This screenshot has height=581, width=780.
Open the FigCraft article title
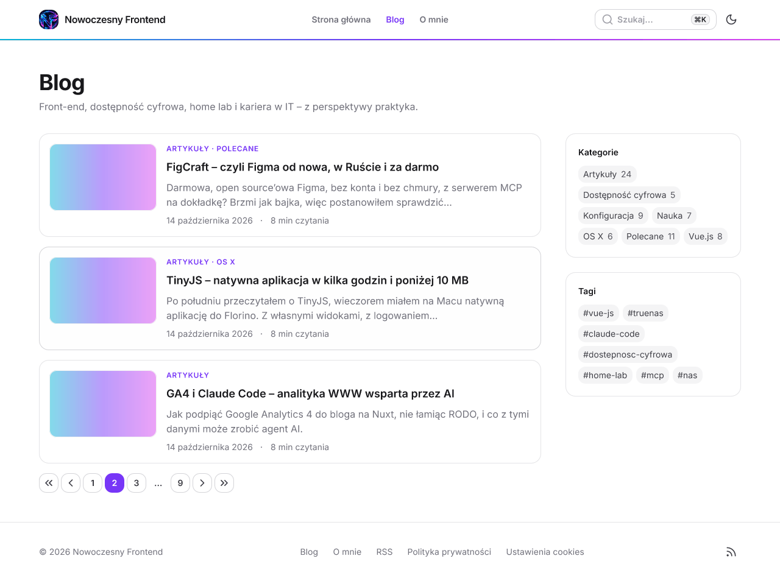tap(302, 167)
